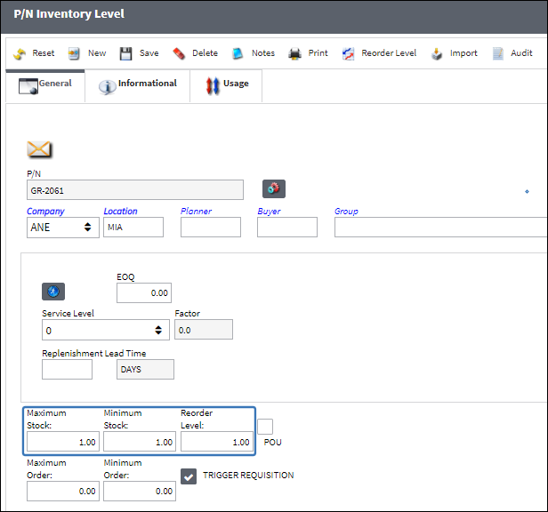Click the P/N Inventory Level title
Image resolution: width=548 pixels, height=512 pixels.
coord(68,14)
